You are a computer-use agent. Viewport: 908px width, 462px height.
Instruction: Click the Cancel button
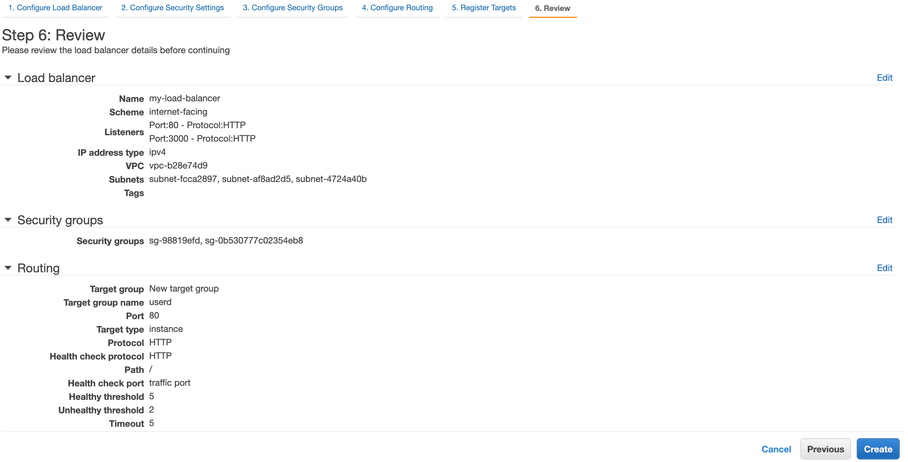[x=777, y=449]
